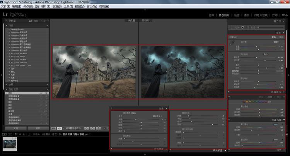
Task: Click the Paste (粘贴) button
Action: [38, 128]
